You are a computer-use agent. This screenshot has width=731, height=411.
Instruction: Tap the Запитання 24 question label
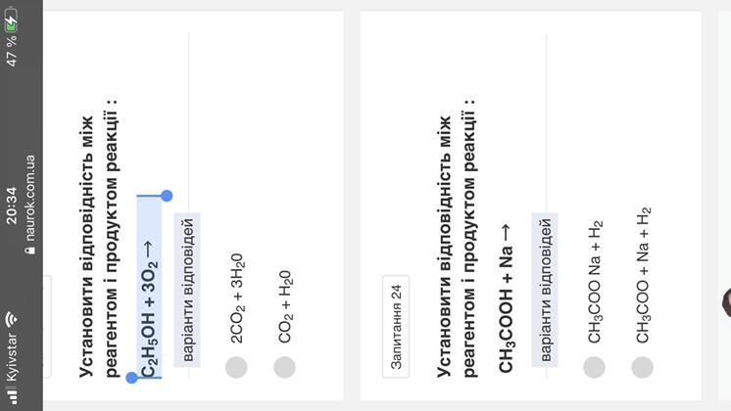[x=396, y=326]
